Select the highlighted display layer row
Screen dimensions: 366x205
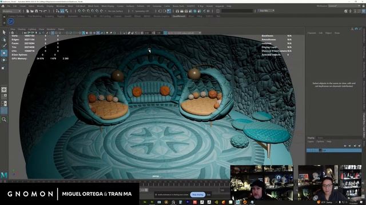tap(334, 150)
